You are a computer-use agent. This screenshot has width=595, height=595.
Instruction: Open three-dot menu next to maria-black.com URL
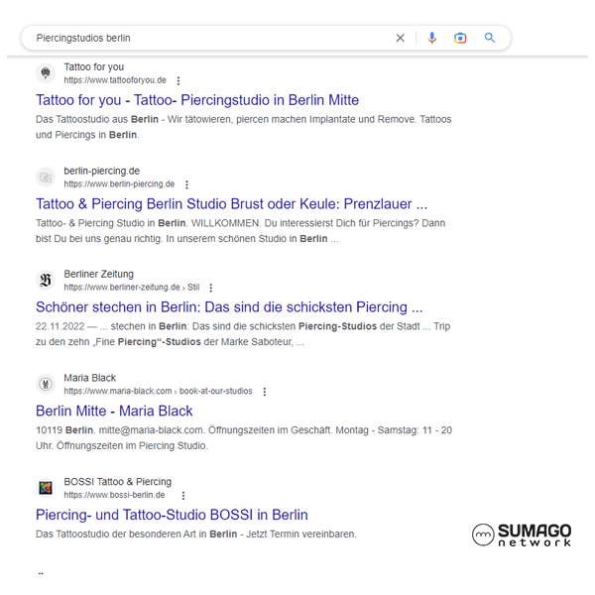click(x=265, y=392)
